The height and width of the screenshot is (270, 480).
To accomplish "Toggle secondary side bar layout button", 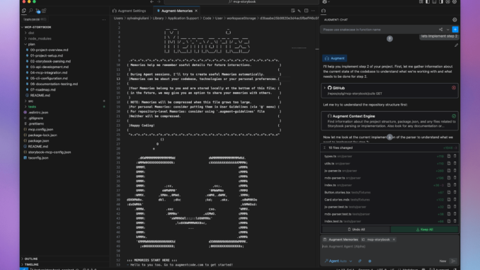I will point(441,2).
